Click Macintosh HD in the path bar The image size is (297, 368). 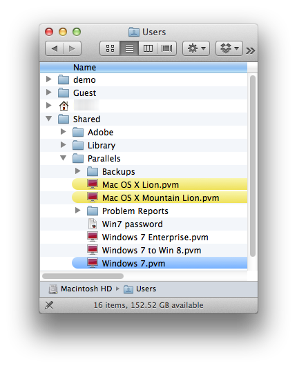81,289
